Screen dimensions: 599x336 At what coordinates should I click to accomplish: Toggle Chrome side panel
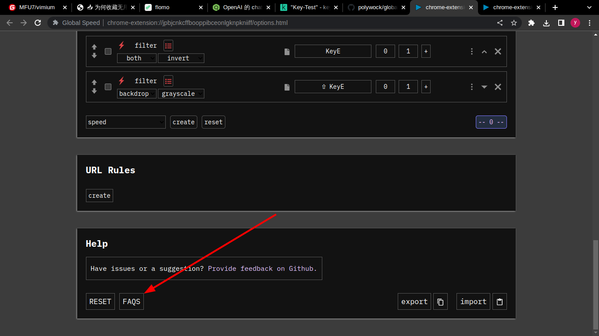click(561, 23)
